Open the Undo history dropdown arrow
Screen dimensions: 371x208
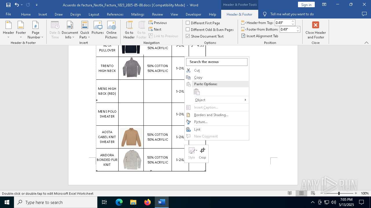pyautogui.click(x=22, y=5)
